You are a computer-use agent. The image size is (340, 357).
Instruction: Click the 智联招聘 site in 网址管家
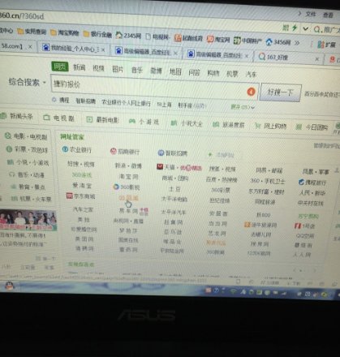point(173,153)
